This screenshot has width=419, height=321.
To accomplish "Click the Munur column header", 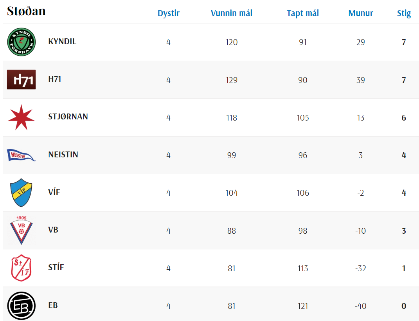I will pyautogui.click(x=361, y=13).
